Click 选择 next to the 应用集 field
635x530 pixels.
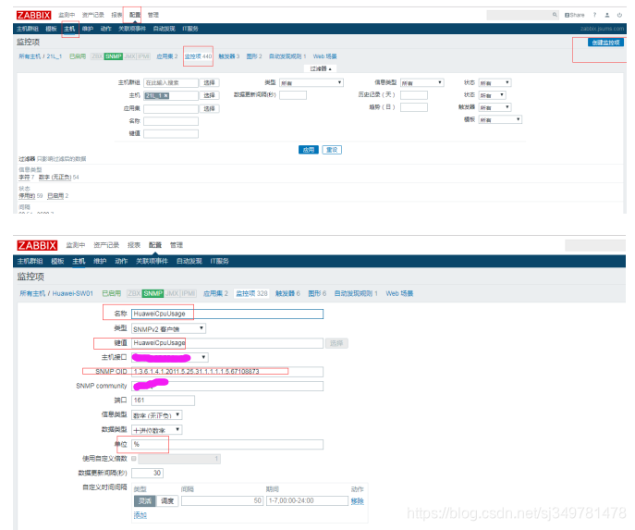pyautogui.click(x=210, y=108)
